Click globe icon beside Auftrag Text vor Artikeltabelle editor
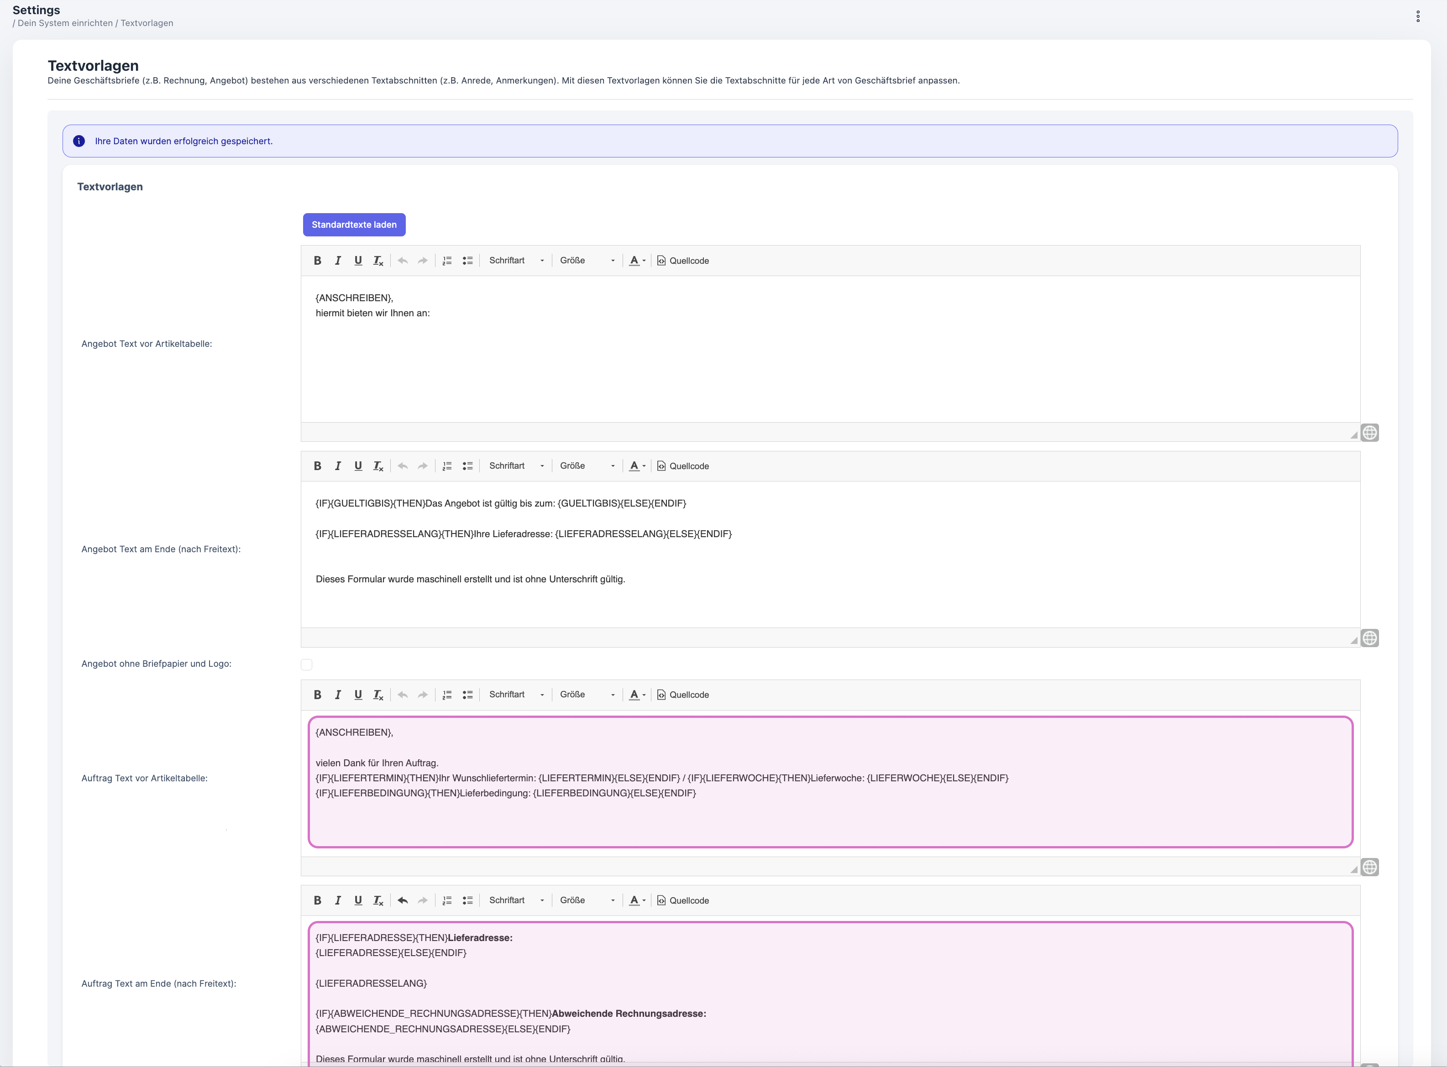Image resolution: width=1447 pixels, height=1067 pixels. tap(1369, 867)
